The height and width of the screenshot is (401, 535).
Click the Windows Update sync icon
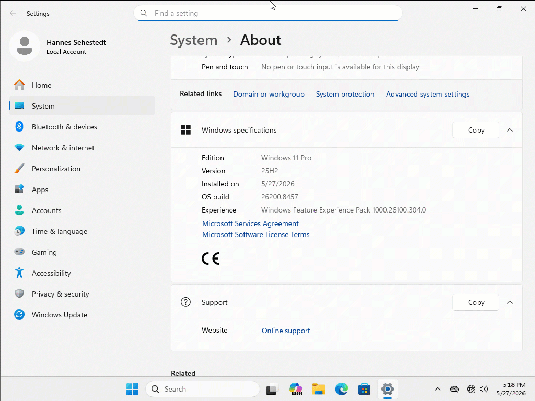[19, 314]
